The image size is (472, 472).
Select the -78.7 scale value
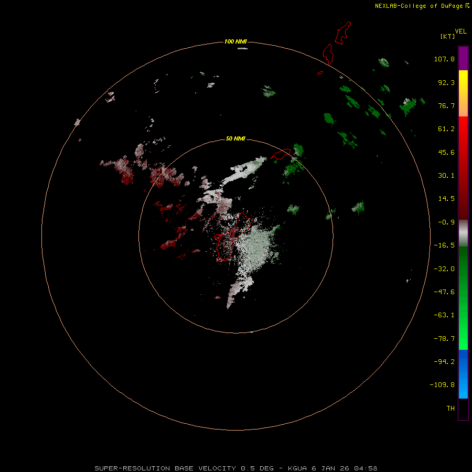[444, 339]
